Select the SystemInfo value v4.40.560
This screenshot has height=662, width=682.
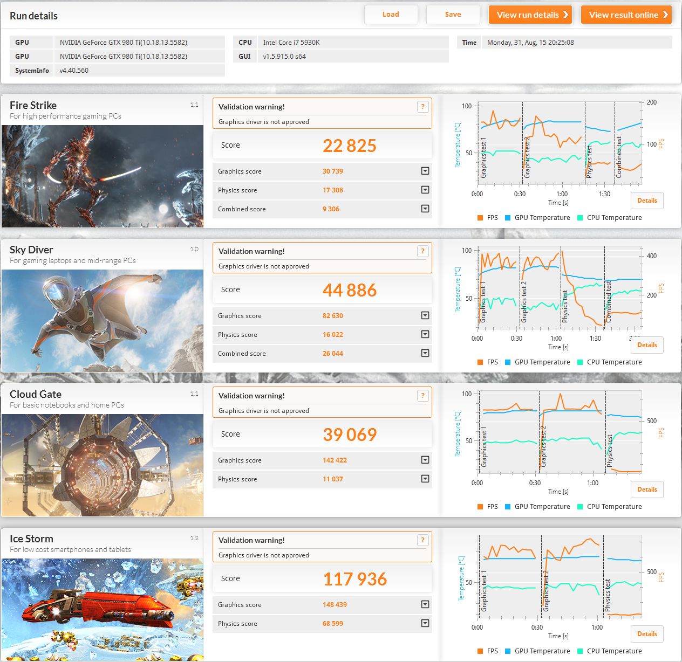click(74, 70)
